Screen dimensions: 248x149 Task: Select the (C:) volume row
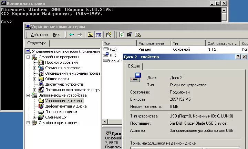click(x=113, y=49)
